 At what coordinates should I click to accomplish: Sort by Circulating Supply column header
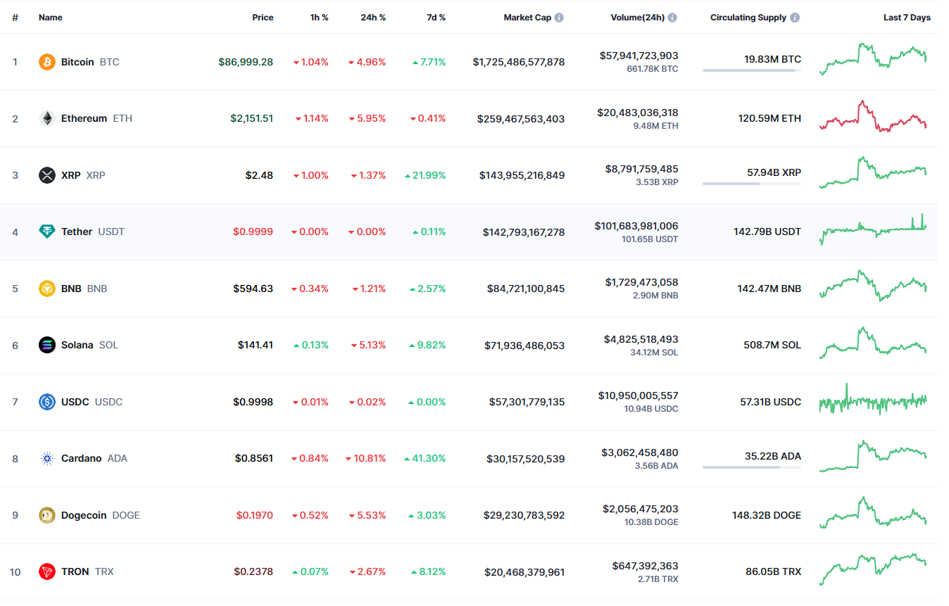click(748, 18)
